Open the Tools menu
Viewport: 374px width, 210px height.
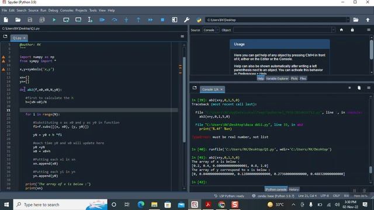[93, 10]
